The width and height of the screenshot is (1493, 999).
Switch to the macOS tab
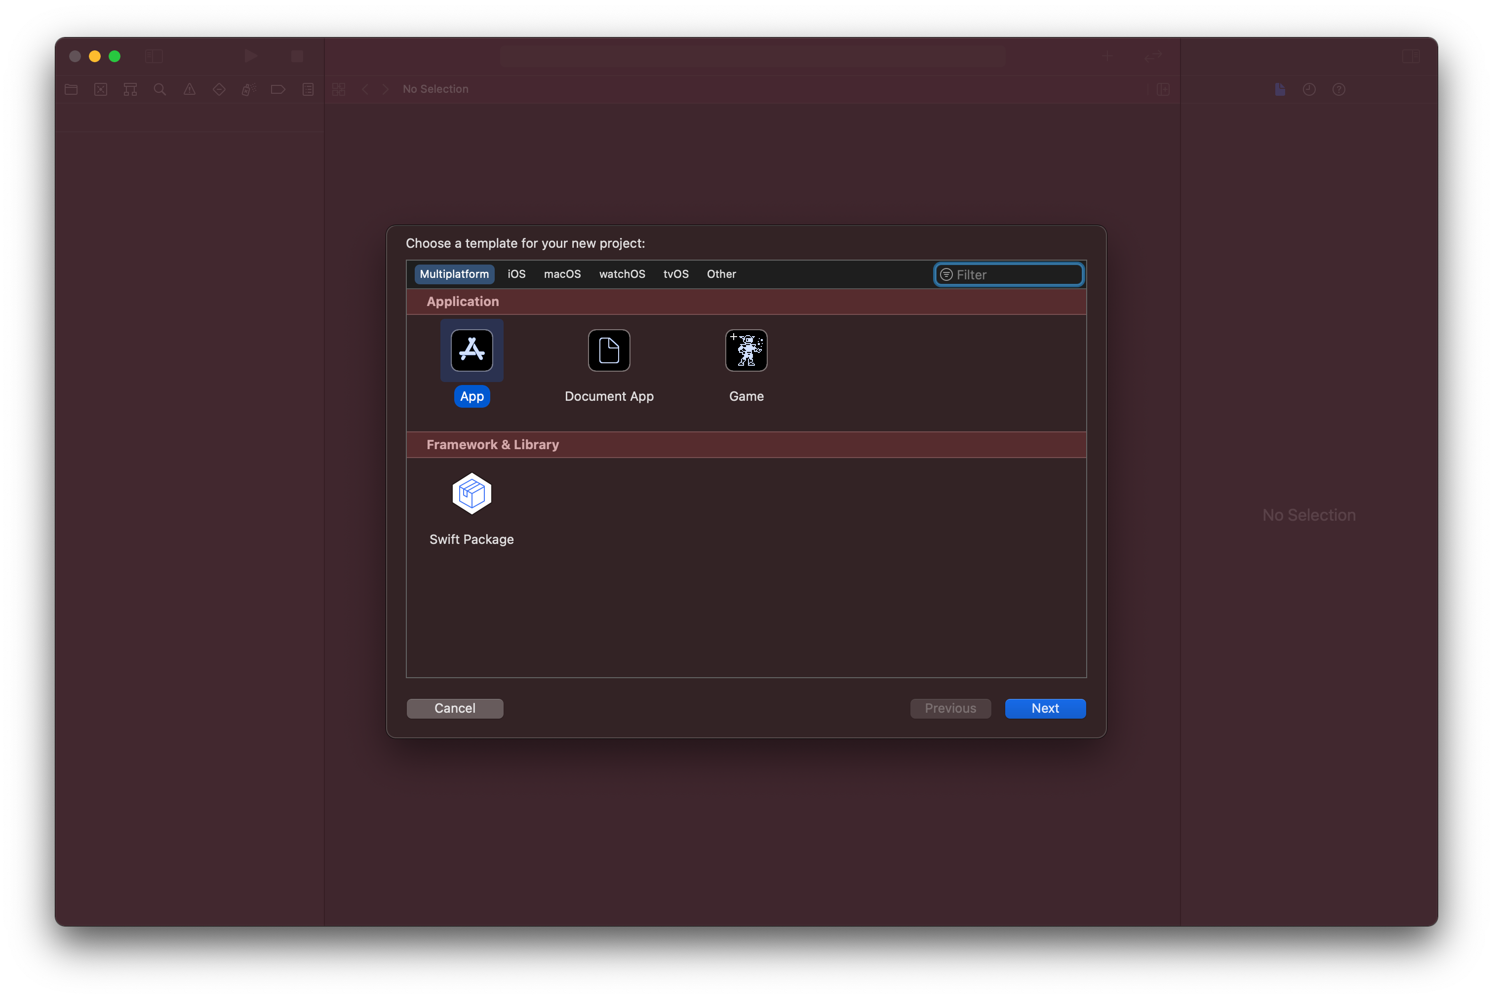coord(562,274)
